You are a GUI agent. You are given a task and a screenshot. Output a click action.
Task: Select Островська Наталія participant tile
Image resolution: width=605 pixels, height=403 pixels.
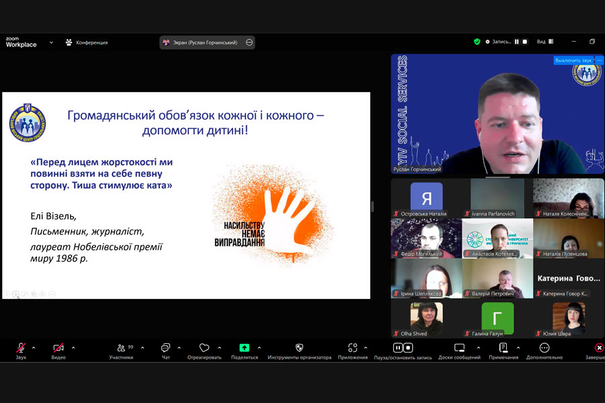(x=426, y=198)
